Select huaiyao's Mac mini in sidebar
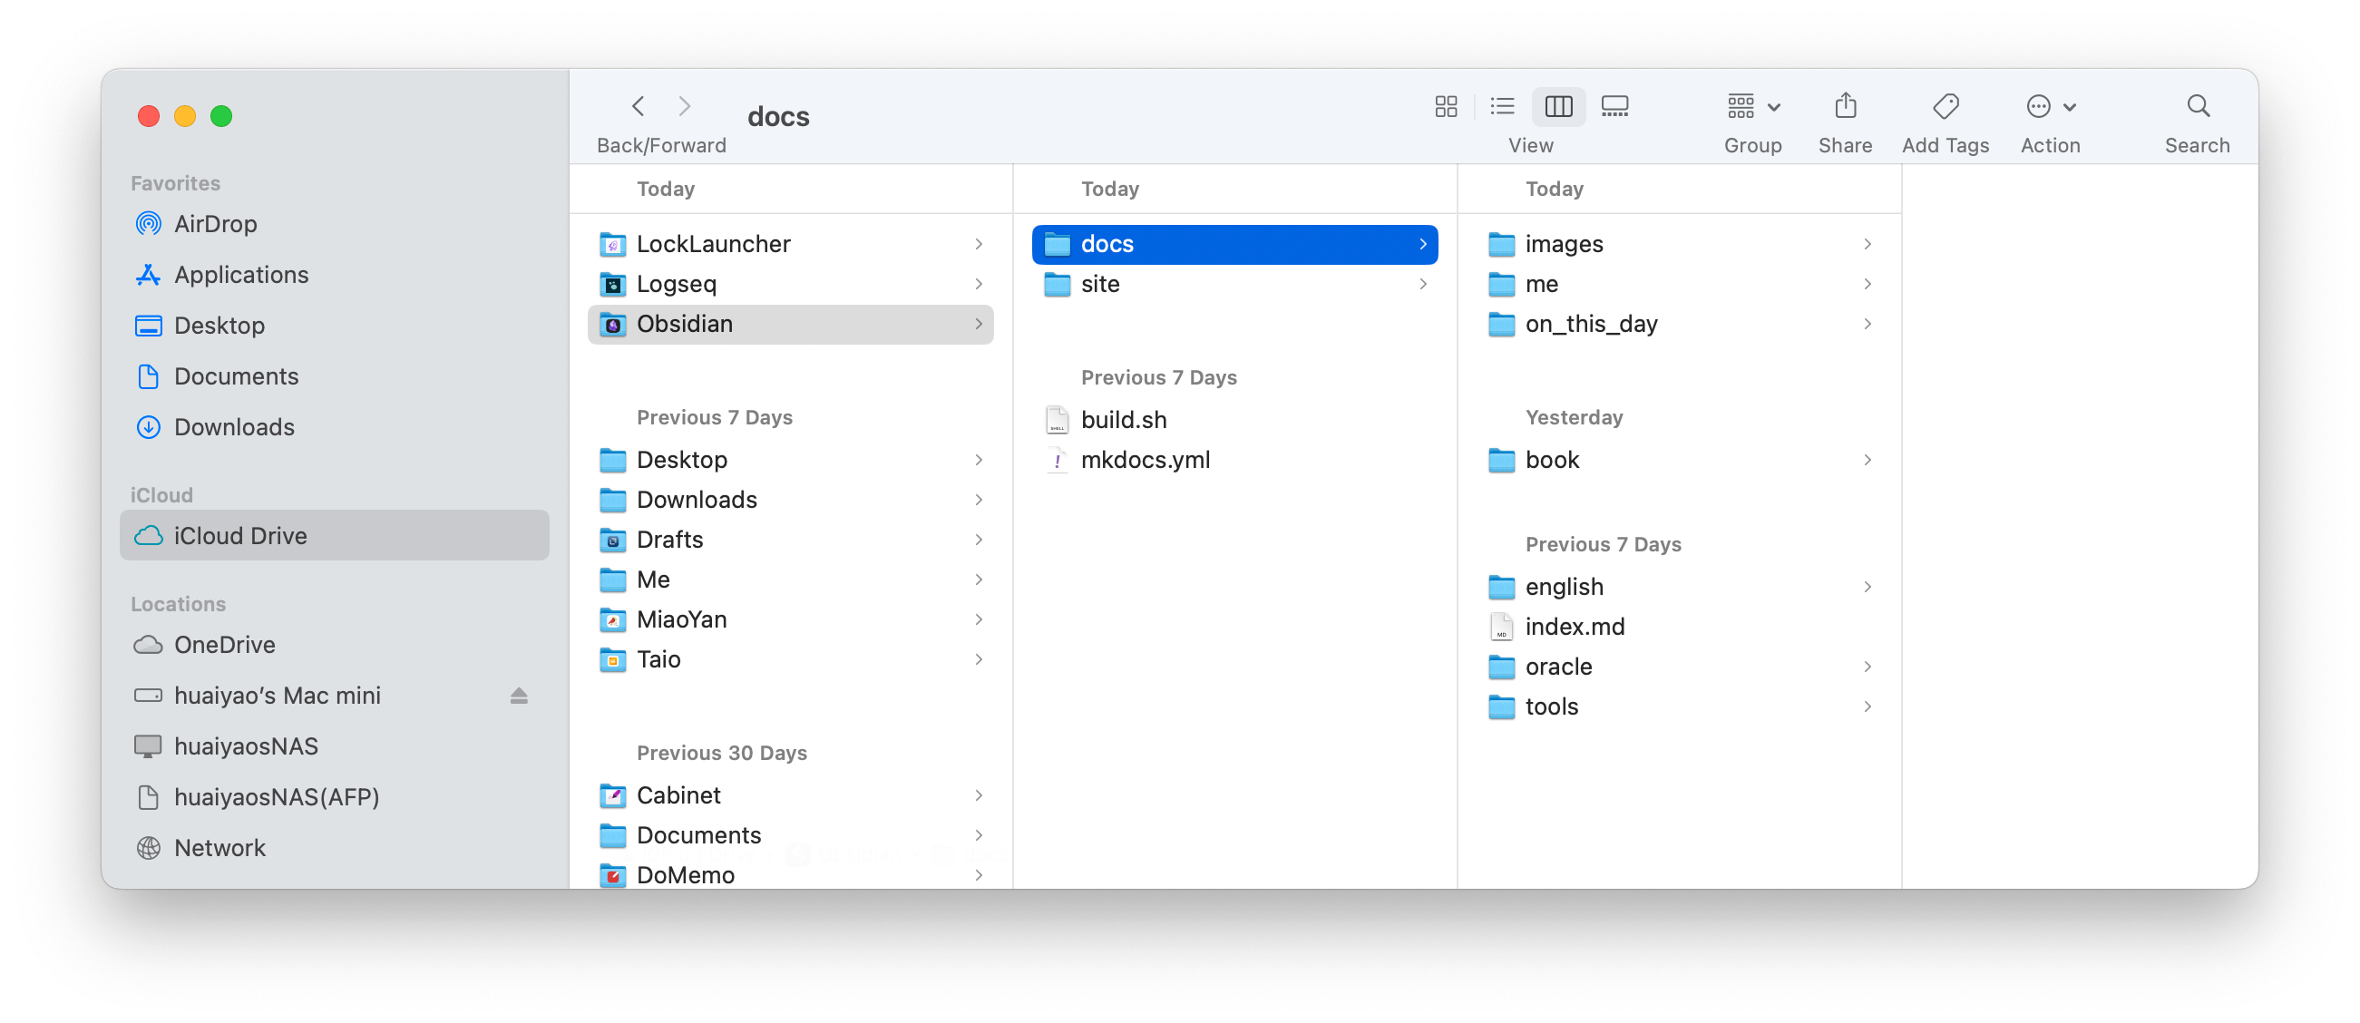 335,696
